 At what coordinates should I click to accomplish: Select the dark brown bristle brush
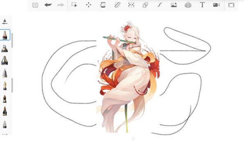click(x=5, y=111)
